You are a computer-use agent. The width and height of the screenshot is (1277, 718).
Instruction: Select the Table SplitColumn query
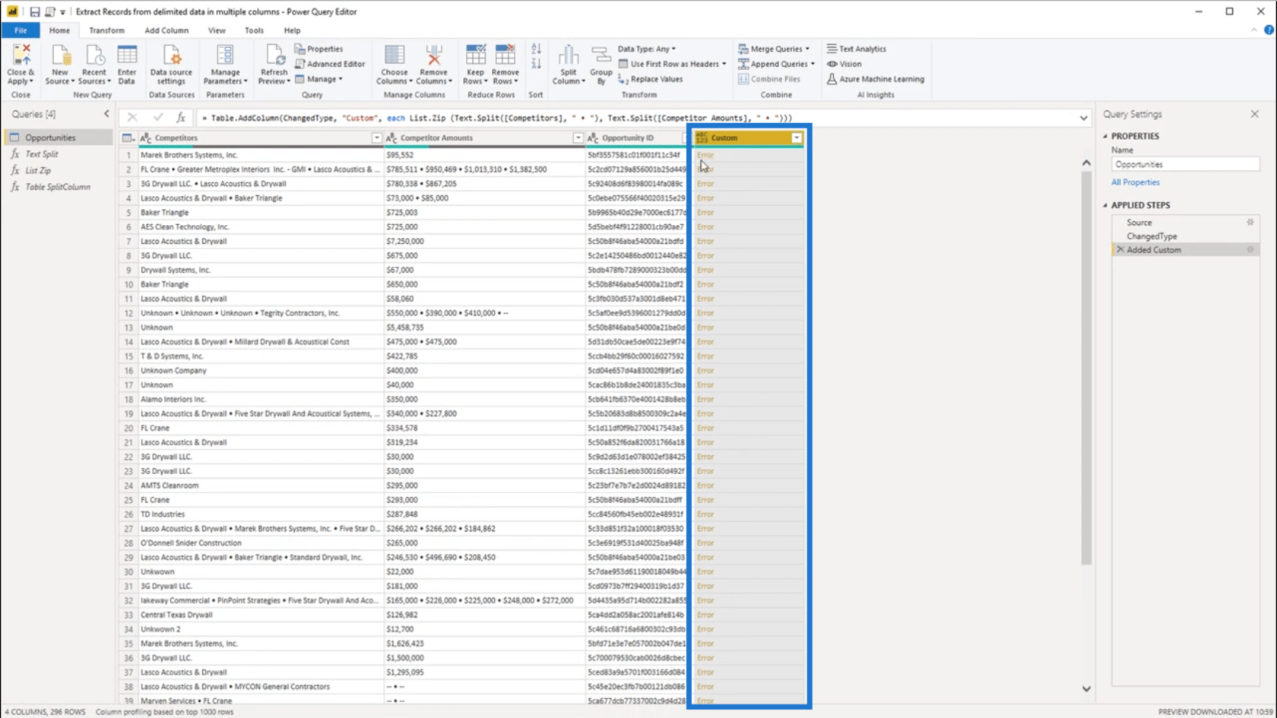point(58,187)
